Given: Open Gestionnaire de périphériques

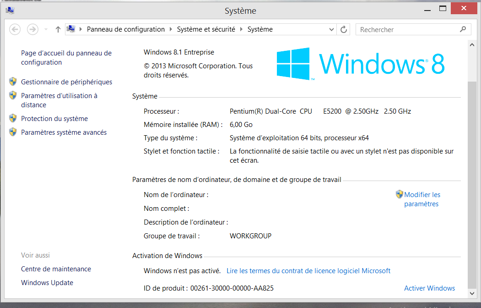Looking at the screenshot, I should click(x=66, y=82).
